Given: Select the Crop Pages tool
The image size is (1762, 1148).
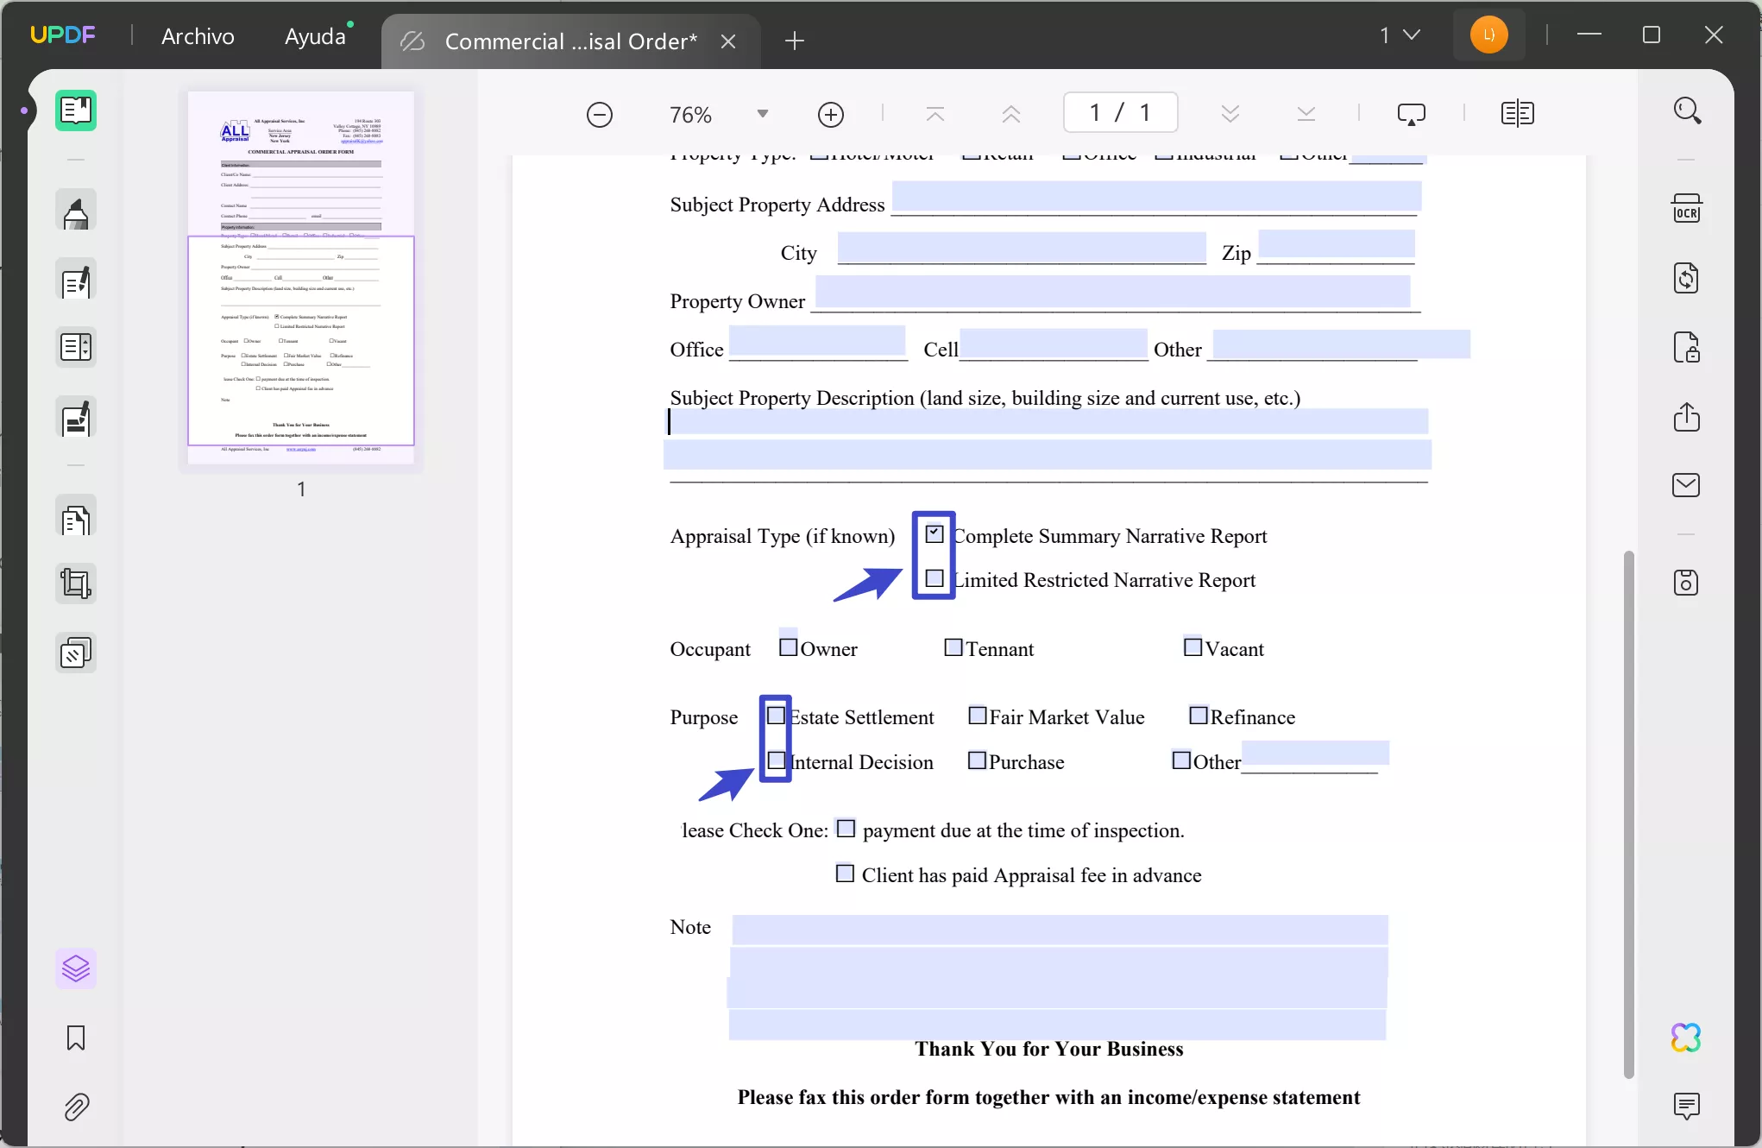Looking at the screenshot, I should click(76, 583).
